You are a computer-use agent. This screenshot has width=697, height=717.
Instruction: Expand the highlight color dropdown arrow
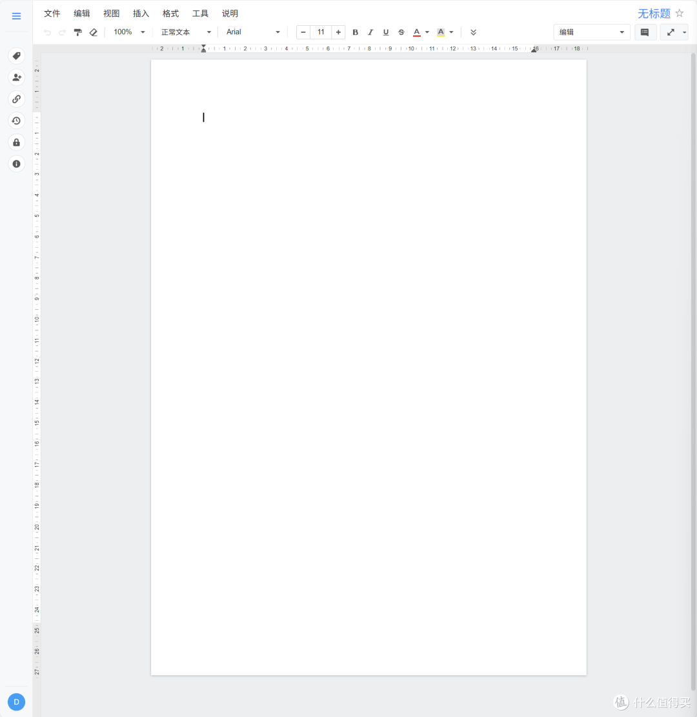(451, 32)
